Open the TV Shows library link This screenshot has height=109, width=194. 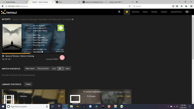point(91,96)
